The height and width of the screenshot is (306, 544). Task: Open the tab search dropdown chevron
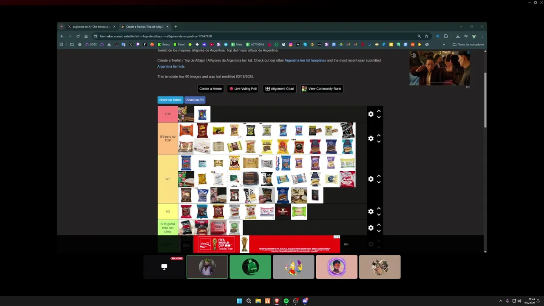pyautogui.click(x=61, y=27)
